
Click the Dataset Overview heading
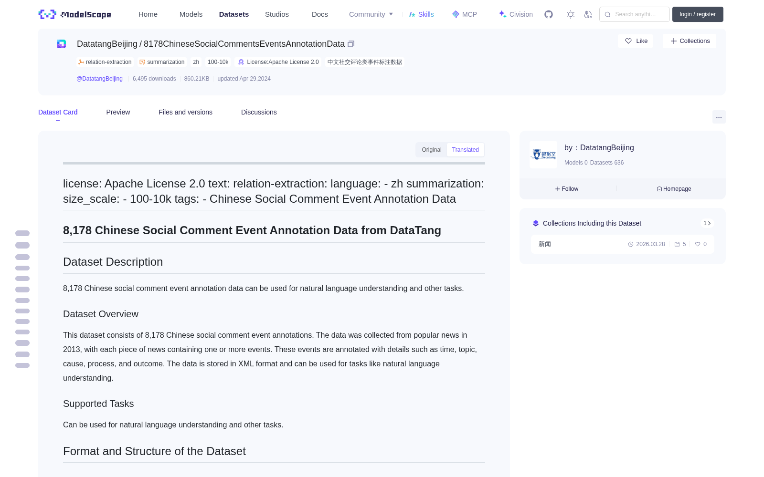(101, 314)
